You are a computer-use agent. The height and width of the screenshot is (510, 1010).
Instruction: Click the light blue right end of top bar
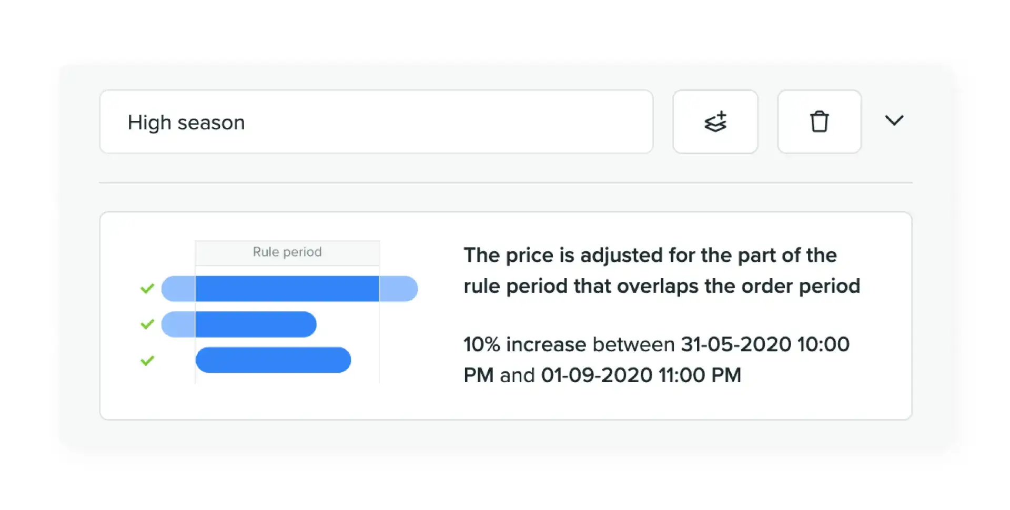click(398, 289)
